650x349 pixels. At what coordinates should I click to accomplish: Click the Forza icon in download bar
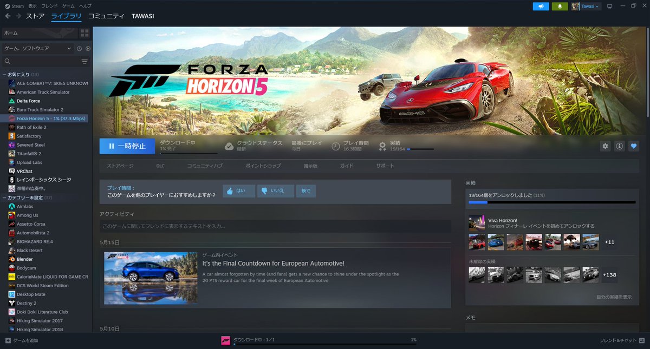(226, 340)
